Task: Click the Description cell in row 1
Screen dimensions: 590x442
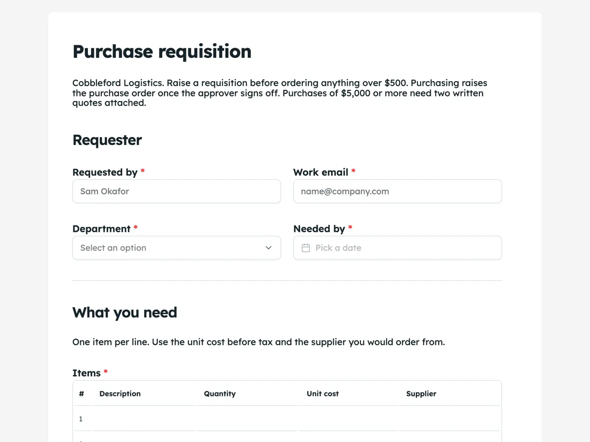Action: pyautogui.click(x=144, y=419)
